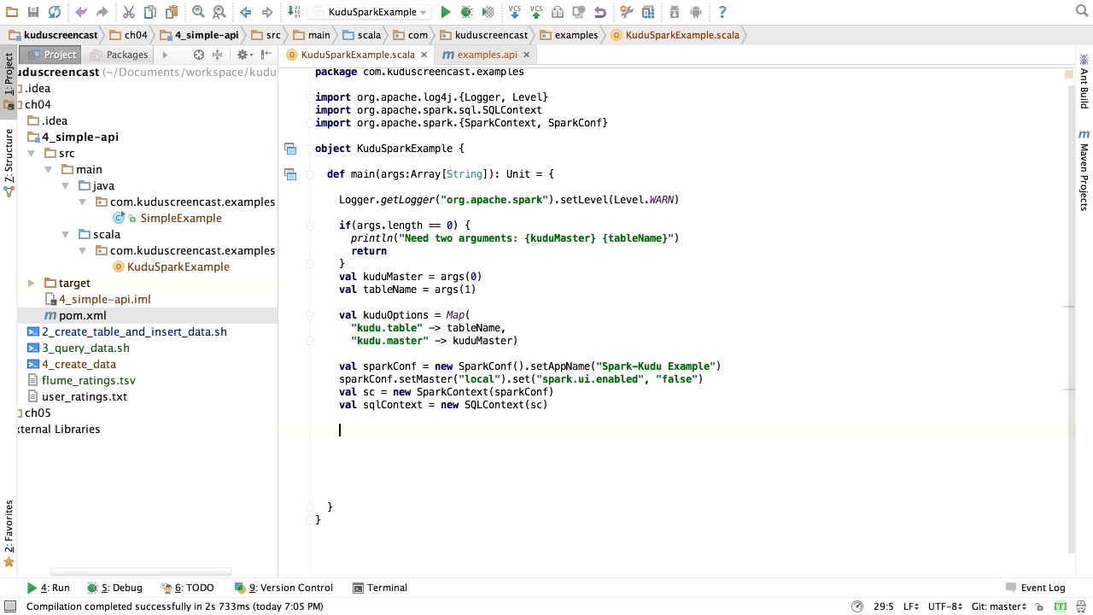Open Search Everywhere magnifier at top right
Screen dimensions: 1093x615
coord(1081,11)
